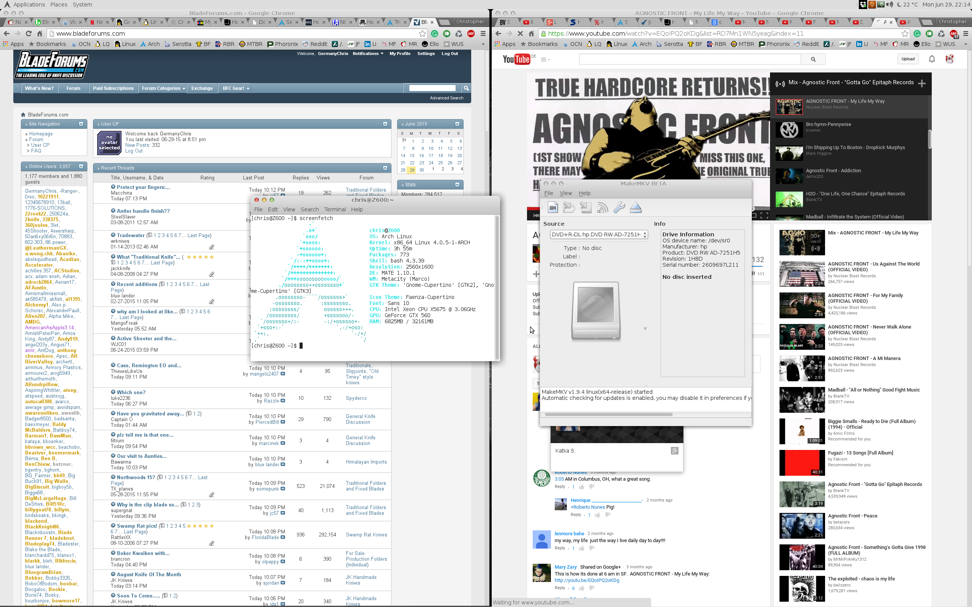Open the 'Protect your fingers' thread
972x607 pixels.
pos(143,187)
